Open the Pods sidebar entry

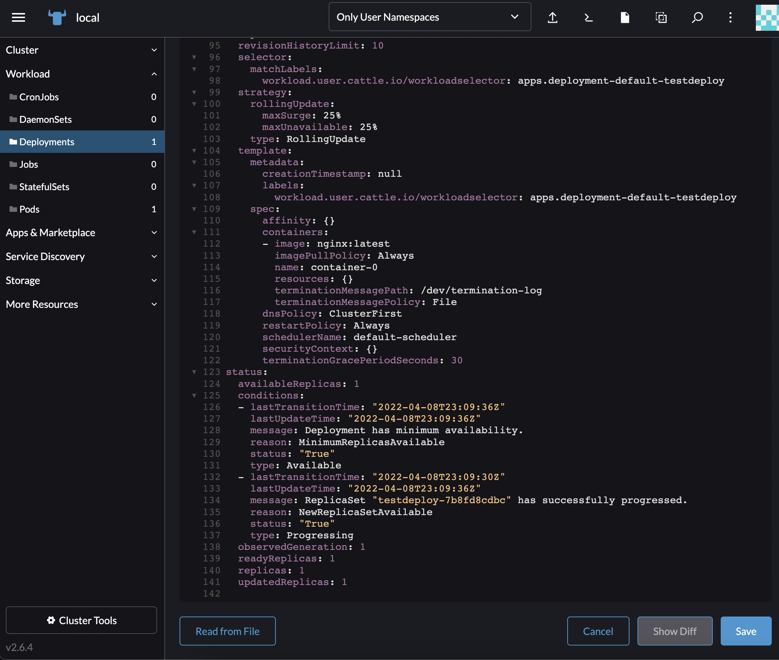coord(30,209)
